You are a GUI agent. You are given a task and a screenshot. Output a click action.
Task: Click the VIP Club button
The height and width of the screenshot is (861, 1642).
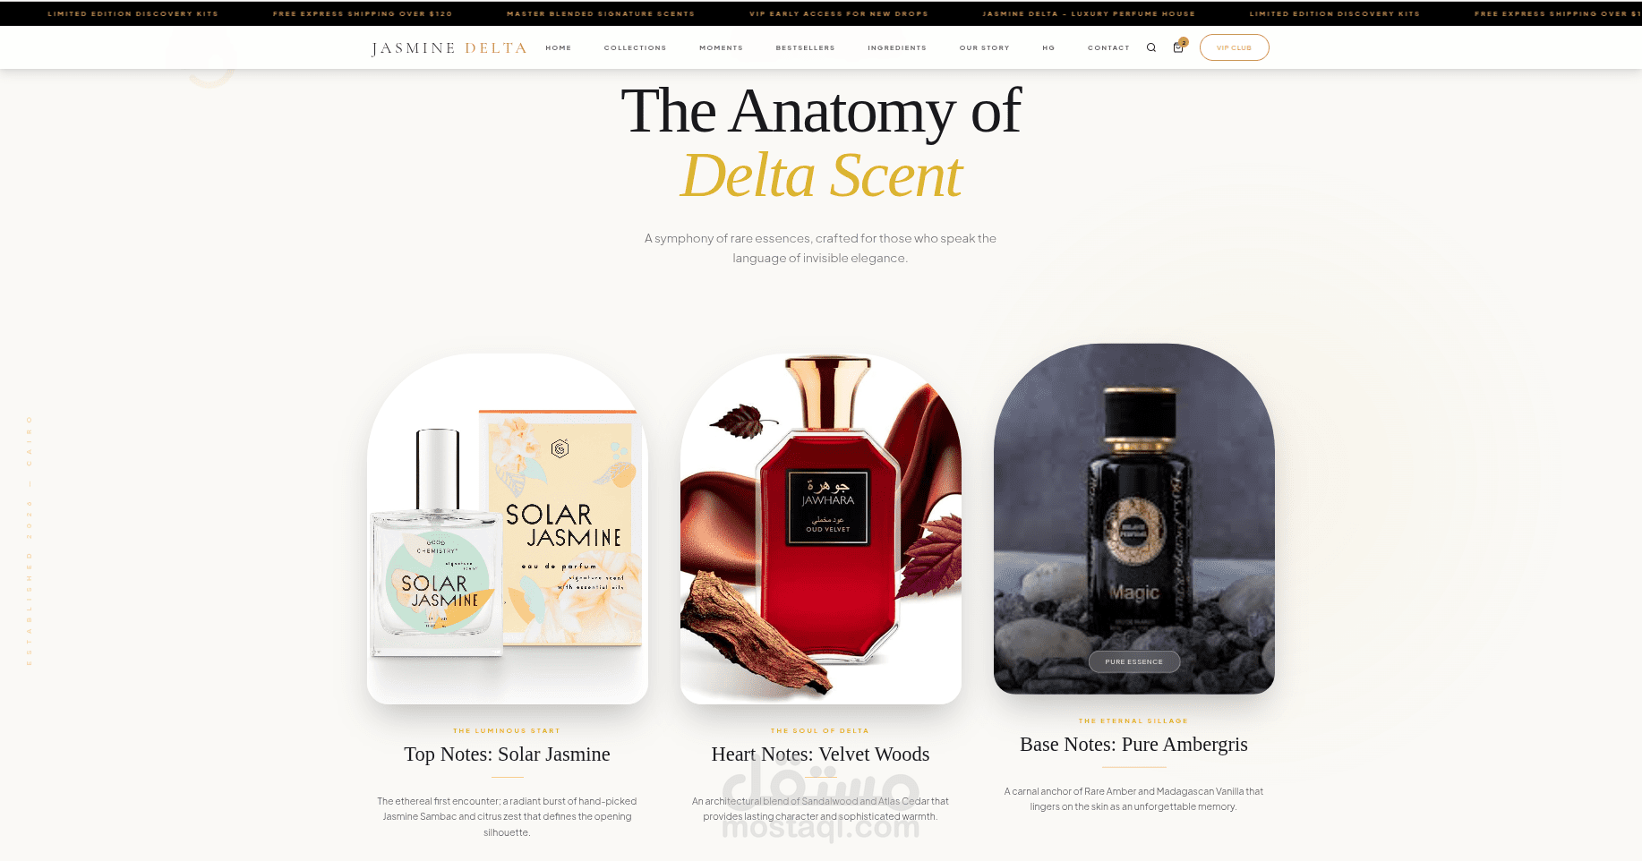1234,47
